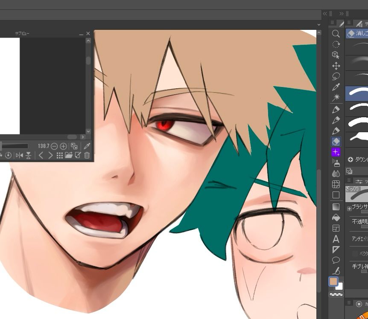
Task: Show previous image in Sub View
Action: 41,155
